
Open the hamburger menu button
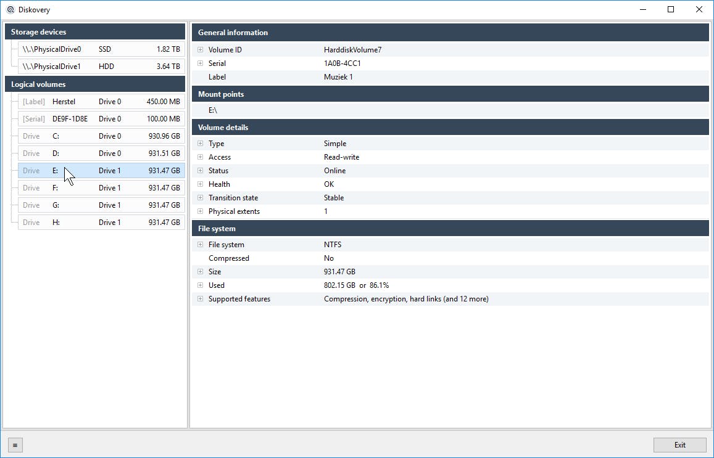(x=15, y=445)
